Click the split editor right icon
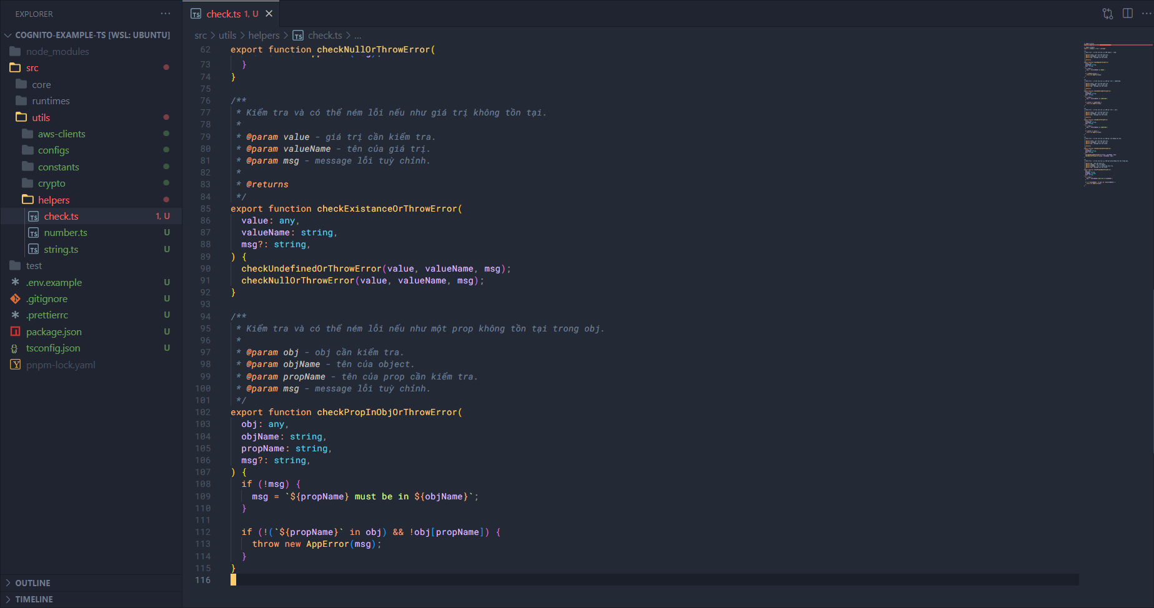Viewport: 1154px width, 608px height. [1128, 14]
